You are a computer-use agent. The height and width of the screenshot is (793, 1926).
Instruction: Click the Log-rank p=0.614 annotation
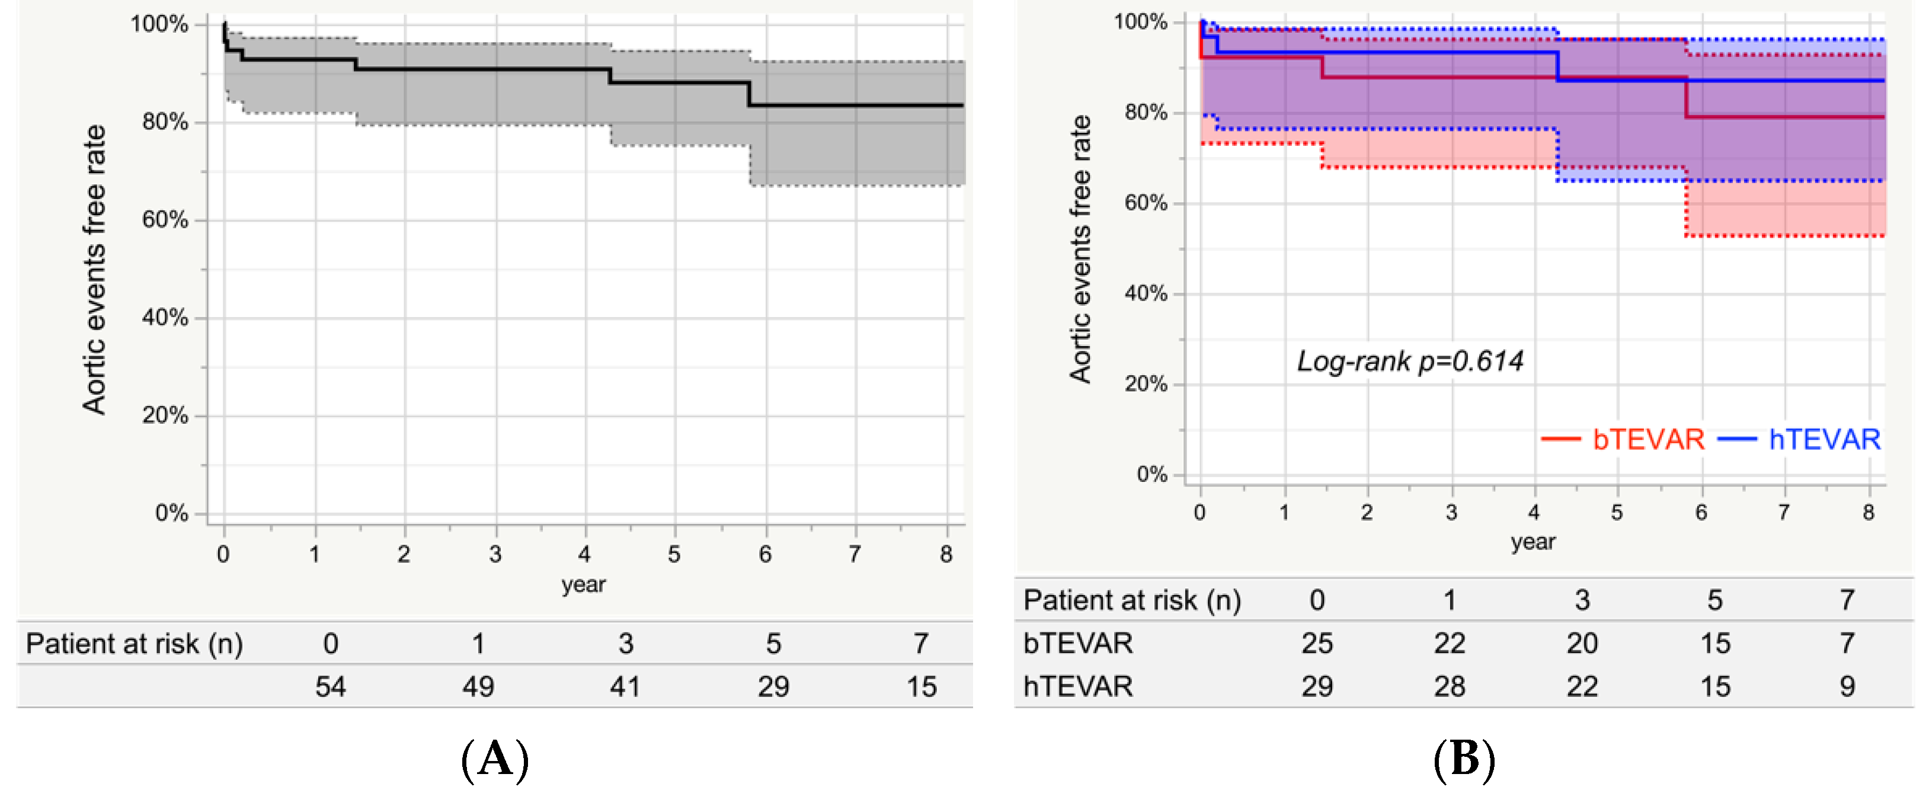(x=1409, y=362)
